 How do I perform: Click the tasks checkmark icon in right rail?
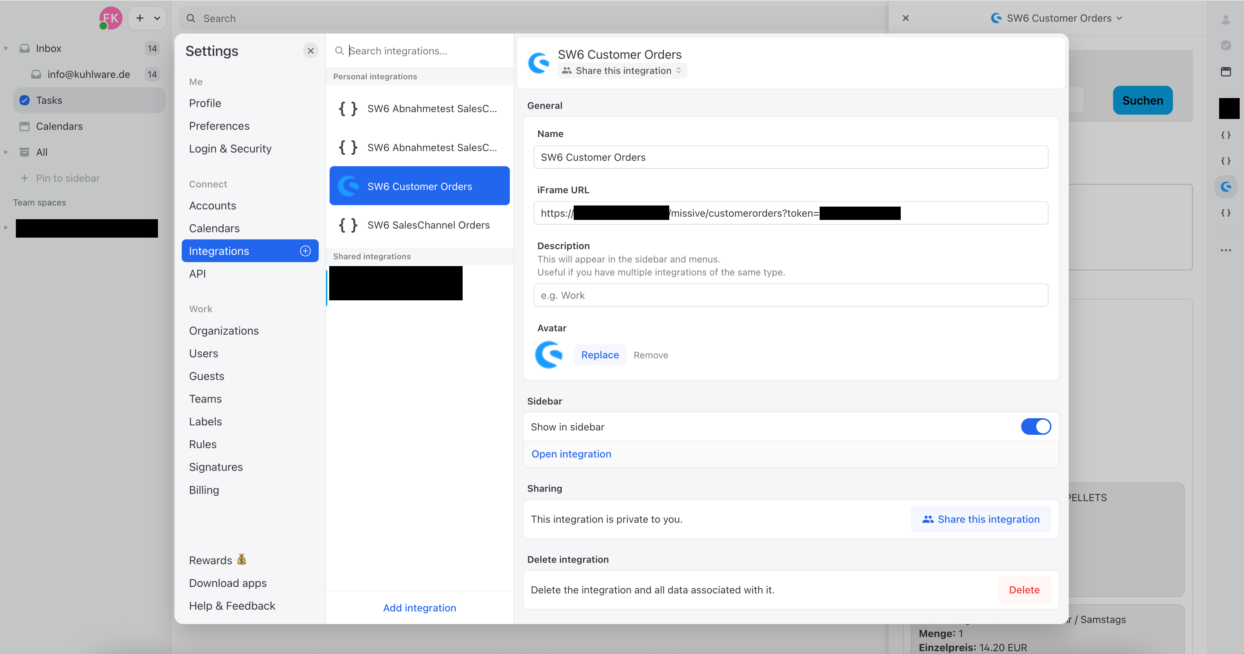[x=1226, y=45]
